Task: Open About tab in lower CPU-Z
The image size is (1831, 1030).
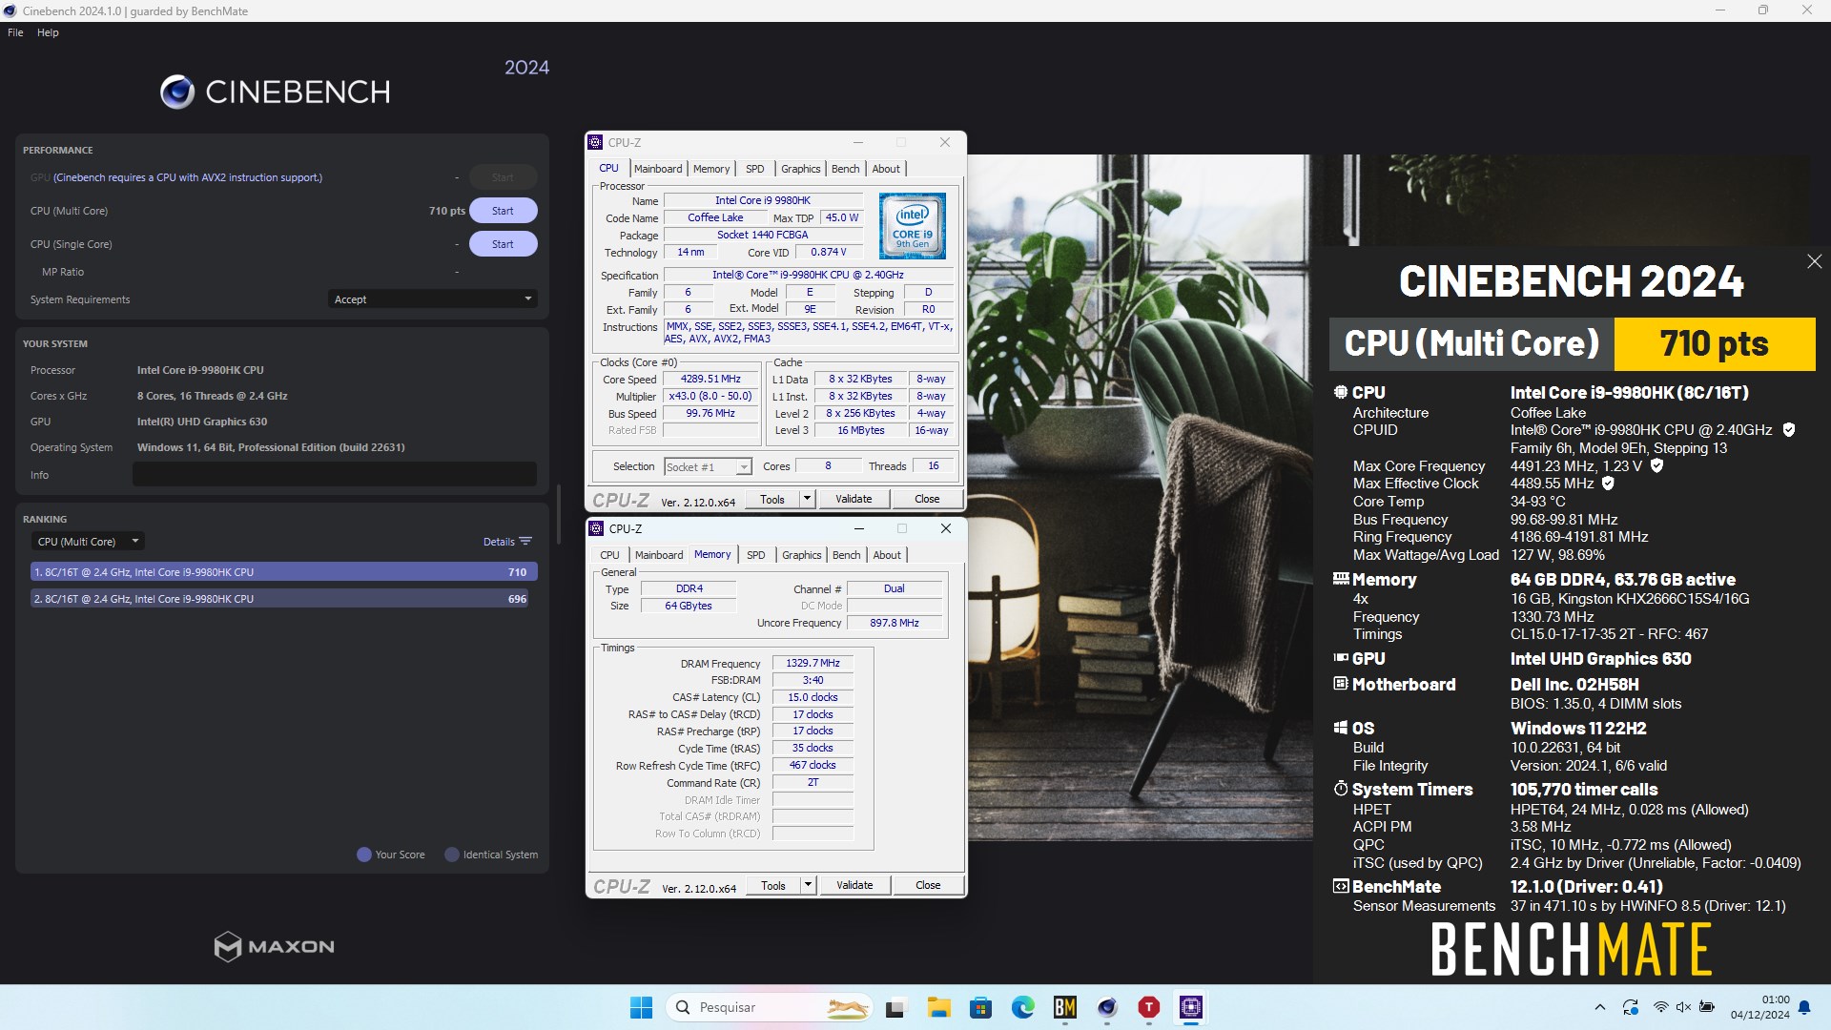Action: tap(887, 555)
